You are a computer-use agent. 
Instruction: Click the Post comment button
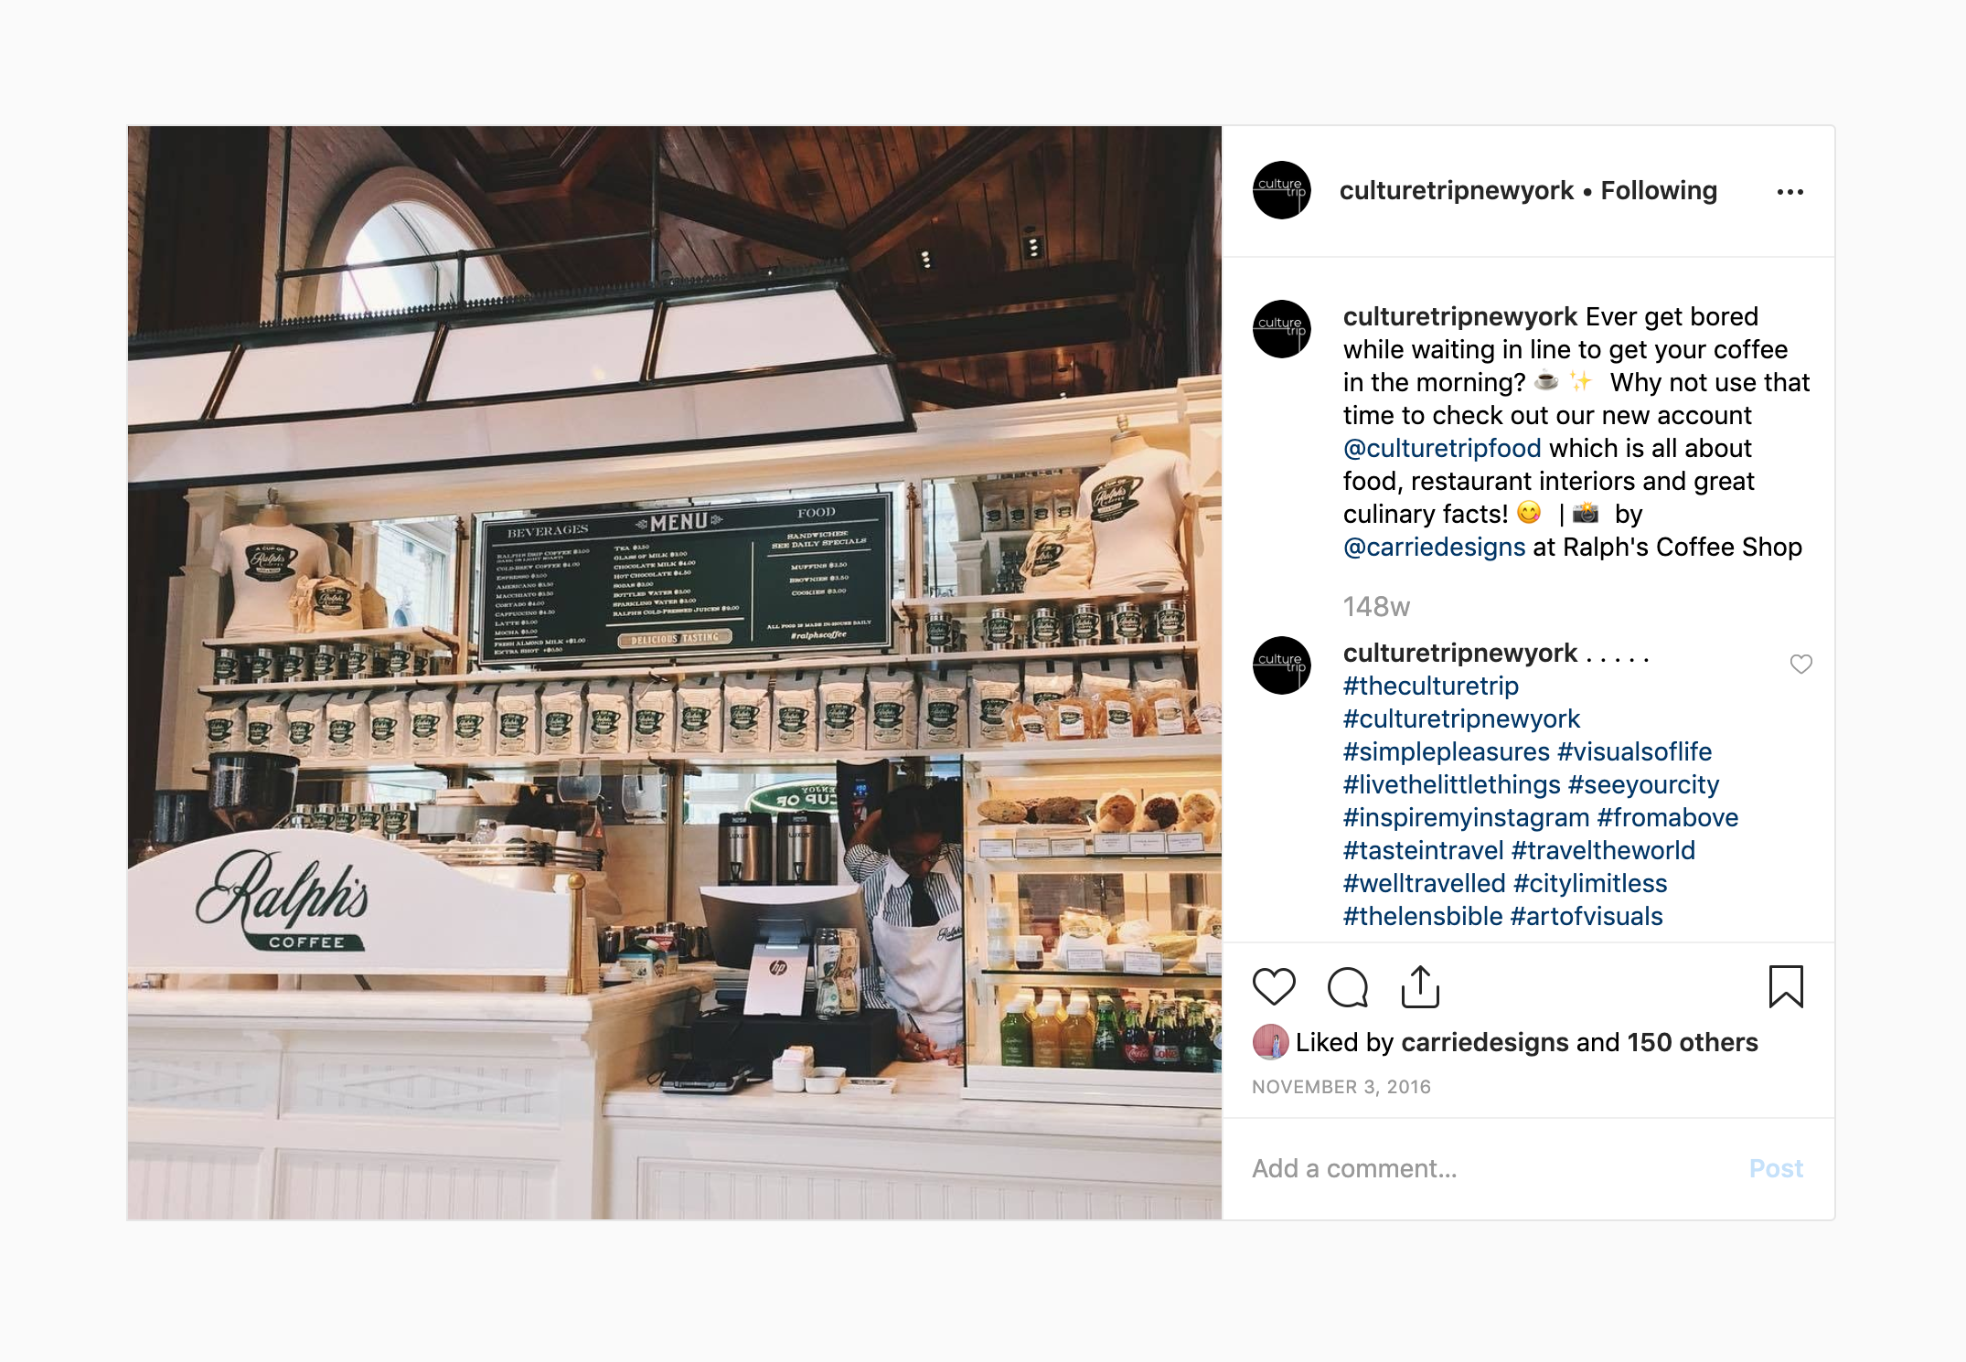pyautogui.click(x=1776, y=1168)
